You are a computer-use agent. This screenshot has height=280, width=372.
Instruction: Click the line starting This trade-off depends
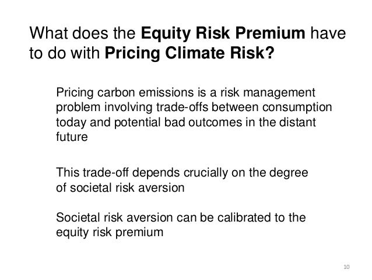tap(182, 173)
